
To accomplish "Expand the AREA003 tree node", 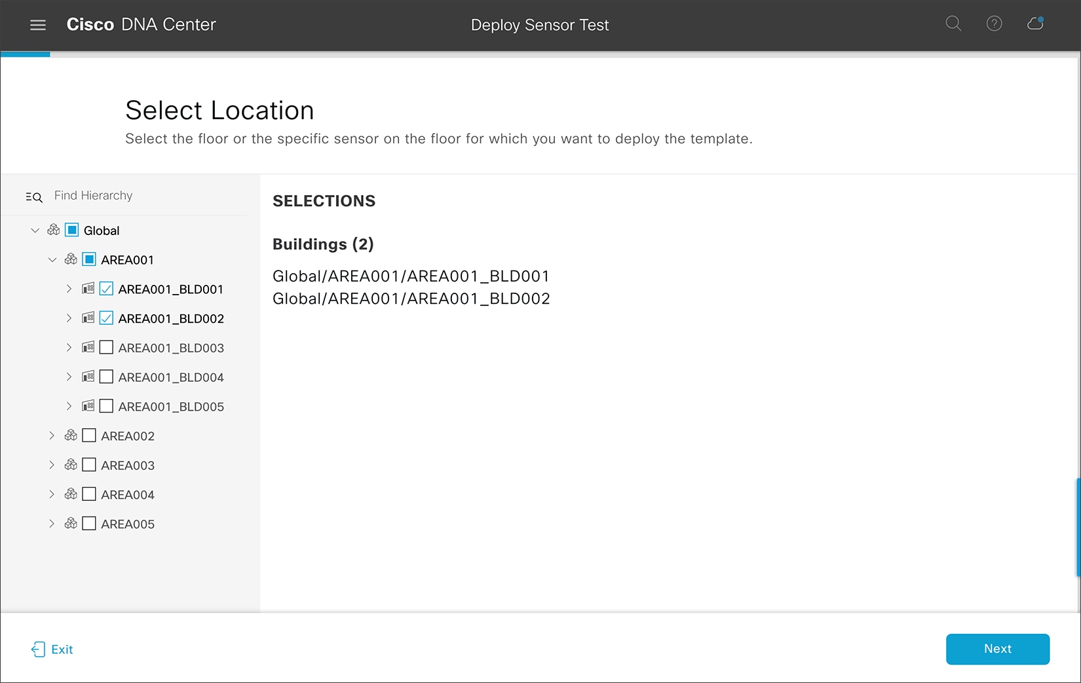I will click(52, 465).
